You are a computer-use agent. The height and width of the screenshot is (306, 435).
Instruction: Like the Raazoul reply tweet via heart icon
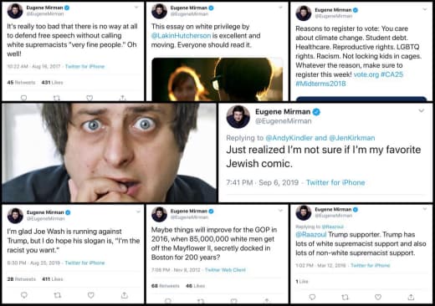[378, 297]
